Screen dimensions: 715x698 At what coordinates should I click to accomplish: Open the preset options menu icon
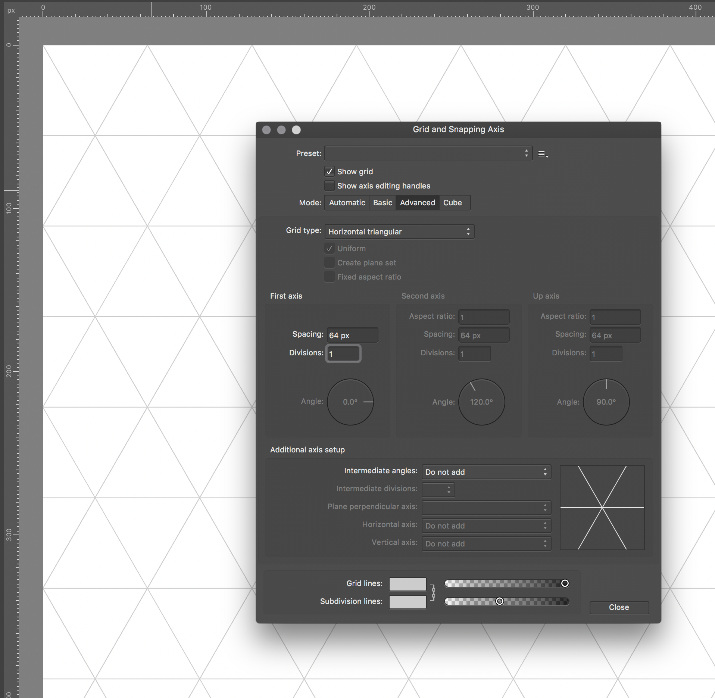tap(543, 154)
